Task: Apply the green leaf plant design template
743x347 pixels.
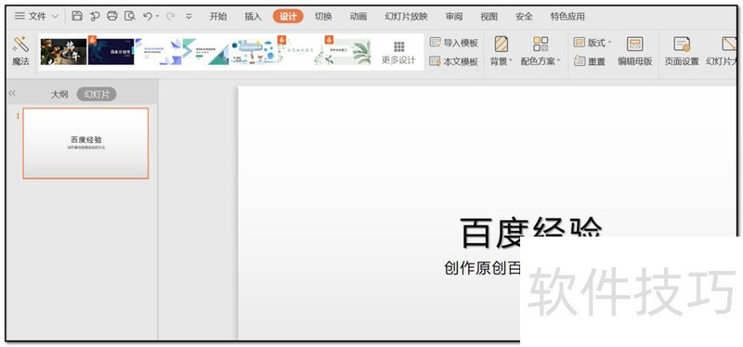Action: [x=348, y=52]
